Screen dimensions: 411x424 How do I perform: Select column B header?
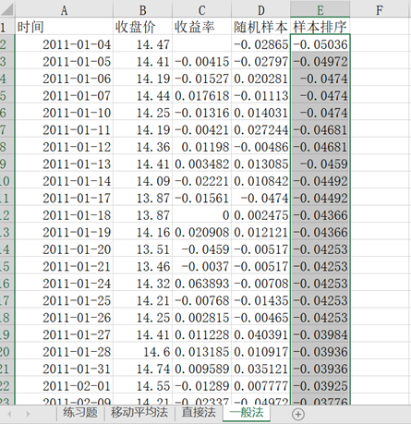click(x=142, y=9)
